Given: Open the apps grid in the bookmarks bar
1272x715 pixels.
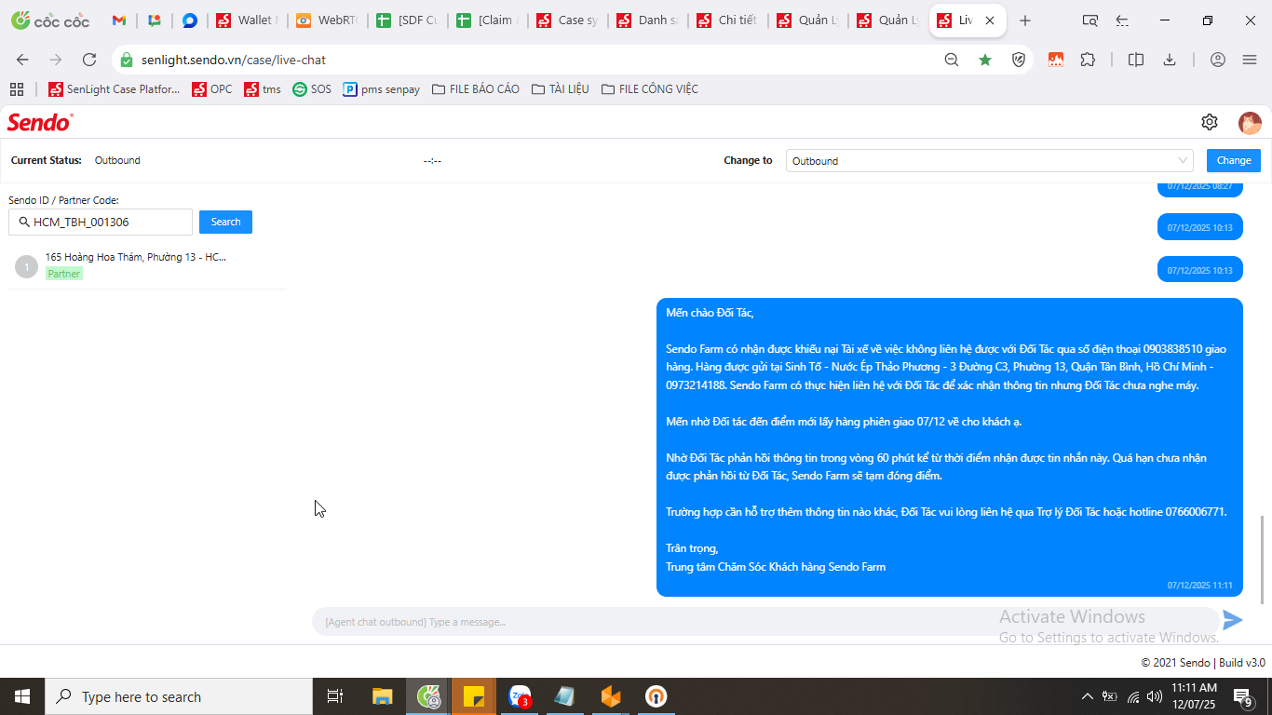Looking at the screenshot, I should point(17,89).
